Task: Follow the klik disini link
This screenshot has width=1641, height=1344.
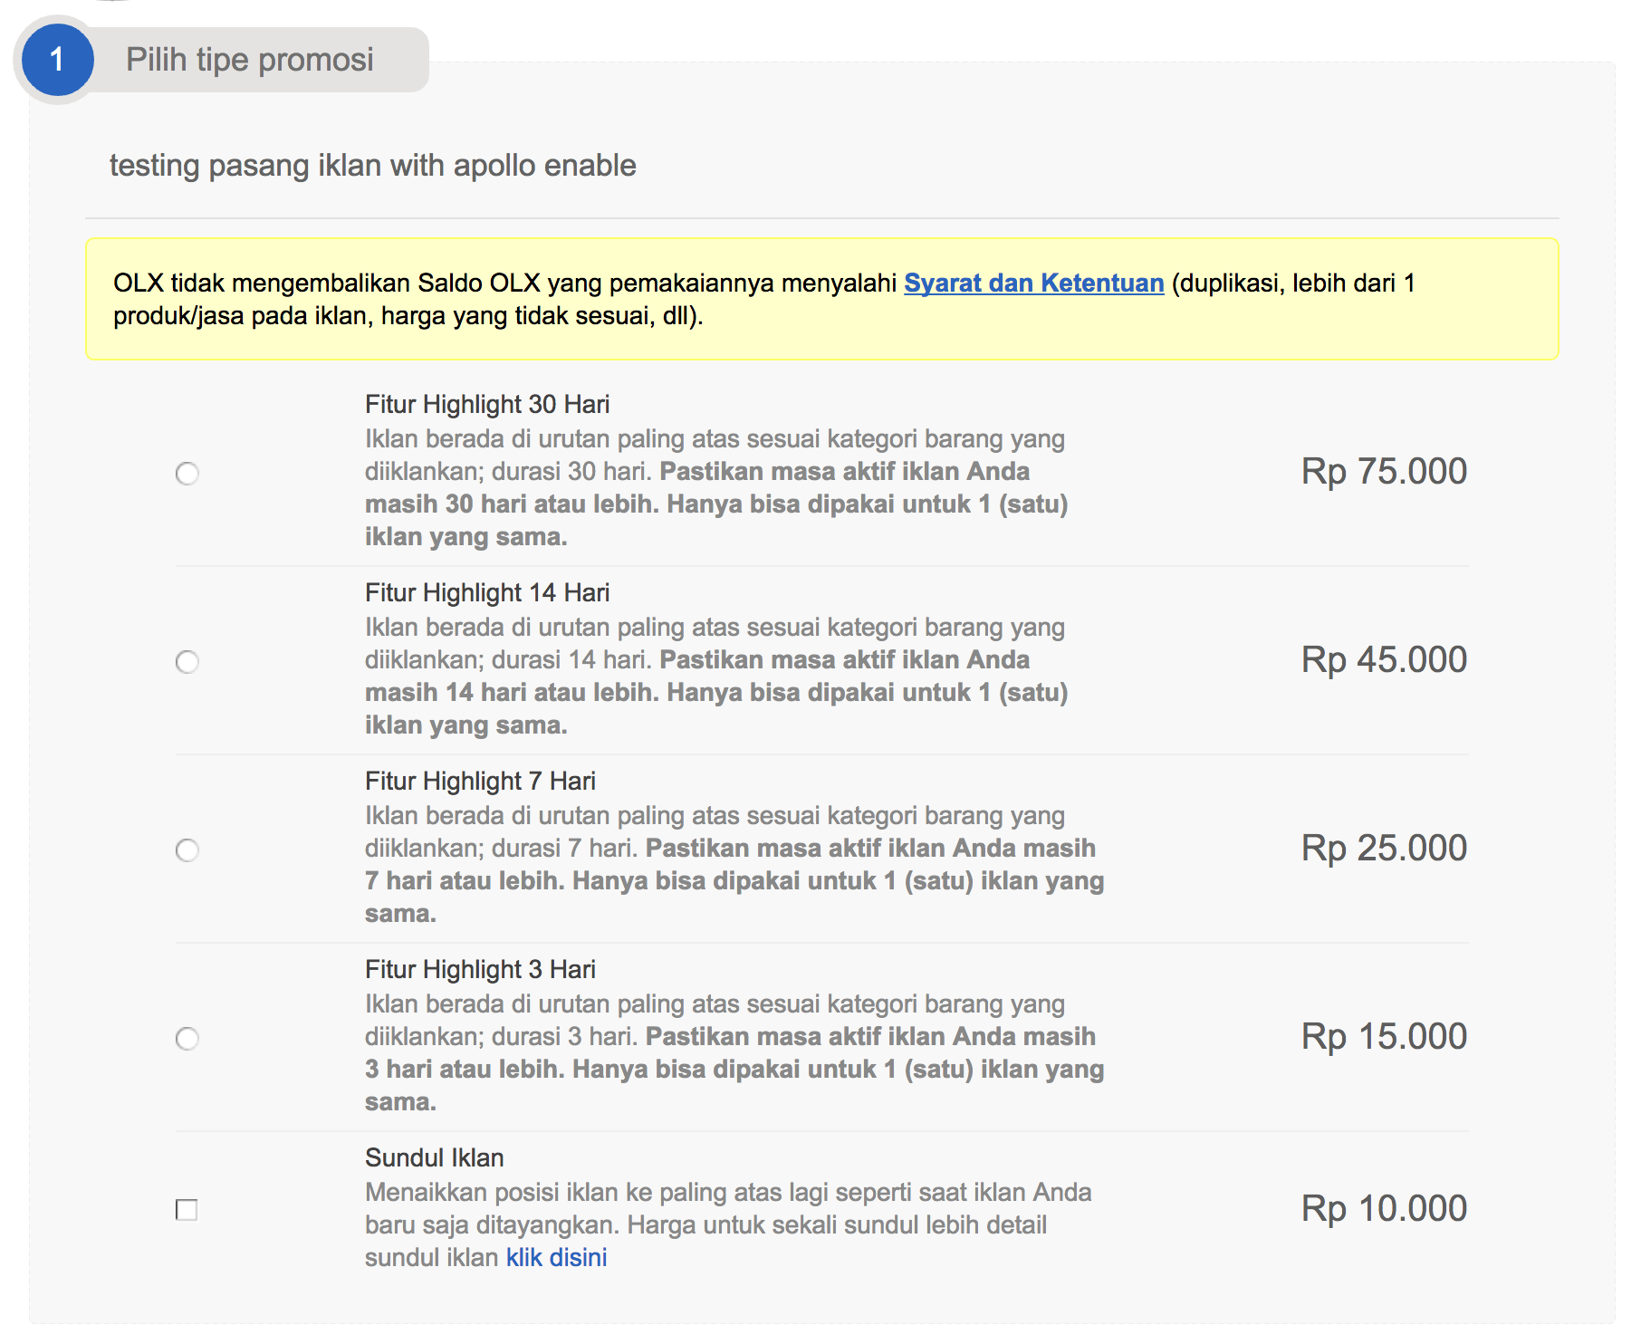Action: click(x=556, y=1257)
